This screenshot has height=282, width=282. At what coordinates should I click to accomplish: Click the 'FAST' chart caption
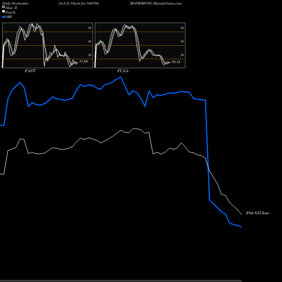pyautogui.click(x=30, y=71)
